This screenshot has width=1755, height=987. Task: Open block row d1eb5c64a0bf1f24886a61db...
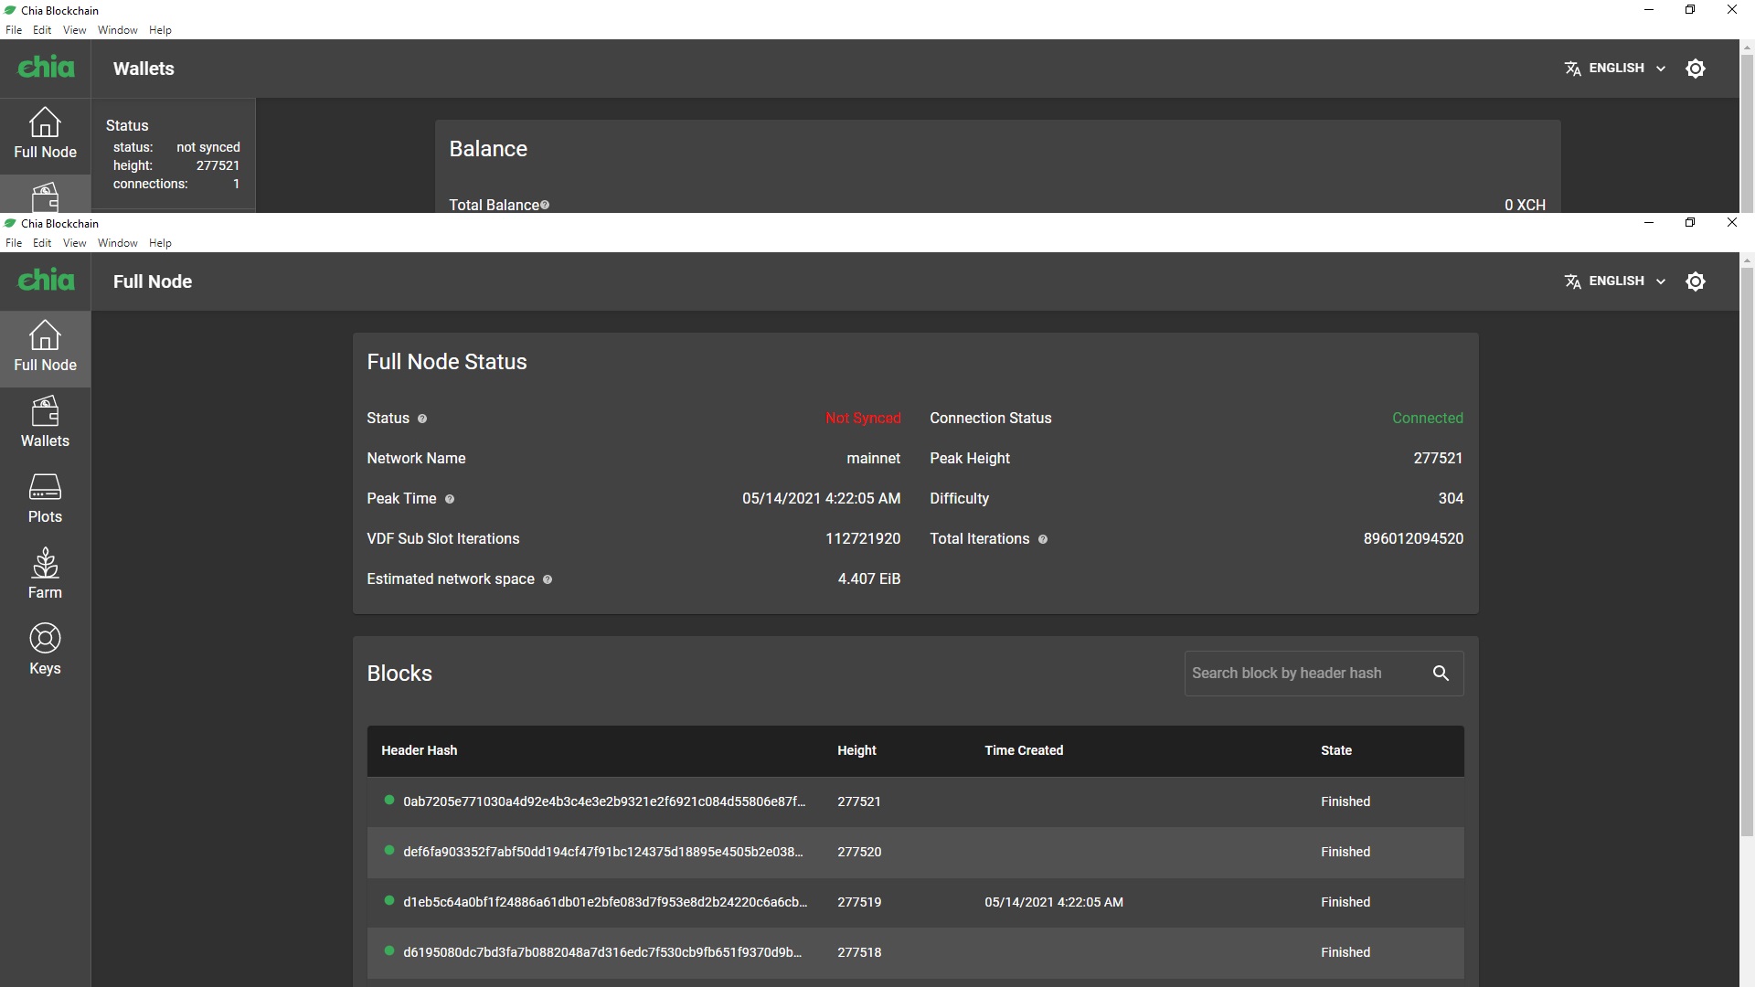click(915, 902)
